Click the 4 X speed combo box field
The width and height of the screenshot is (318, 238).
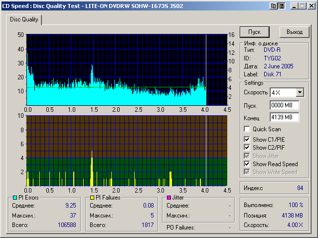(x=282, y=92)
